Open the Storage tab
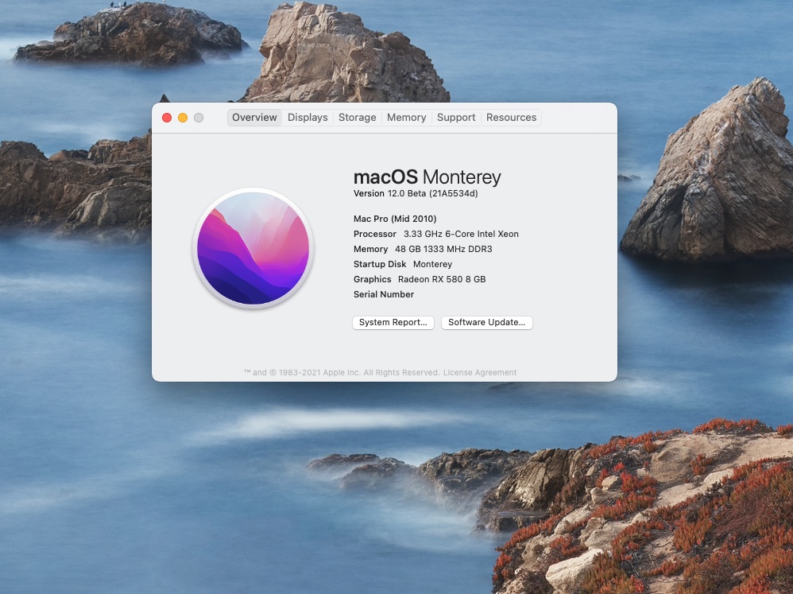The image size is (793, 594). (357, 118)
